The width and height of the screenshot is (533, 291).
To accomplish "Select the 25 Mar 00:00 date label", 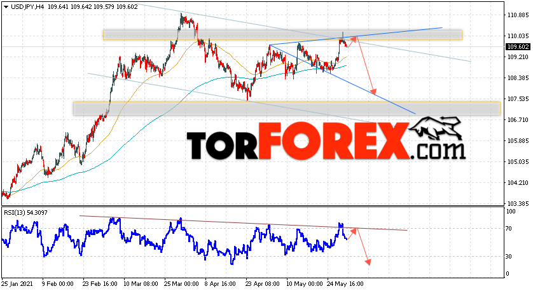I will (x=181, y=284).
